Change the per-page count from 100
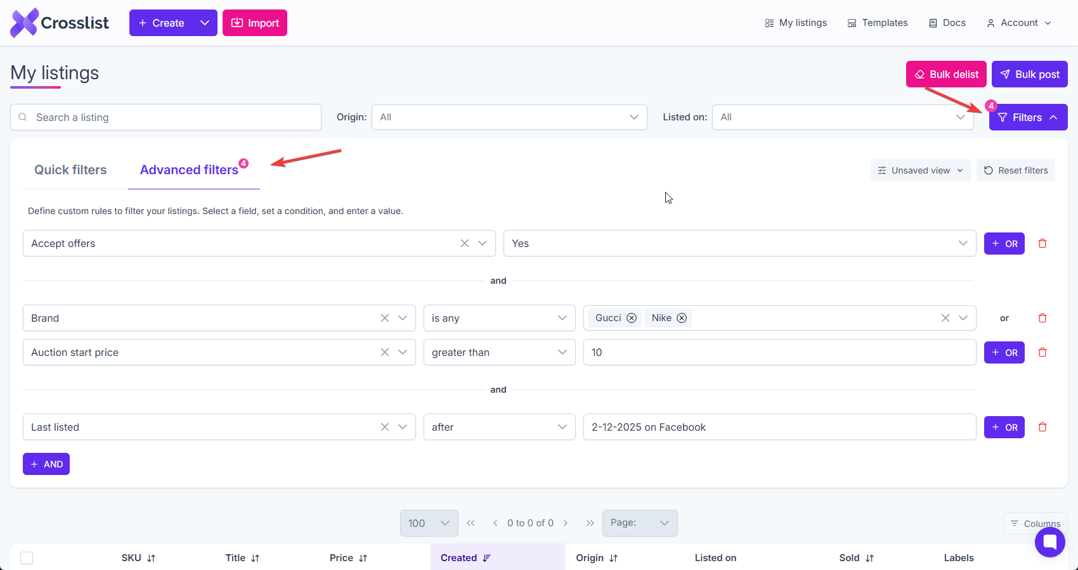 429,523
